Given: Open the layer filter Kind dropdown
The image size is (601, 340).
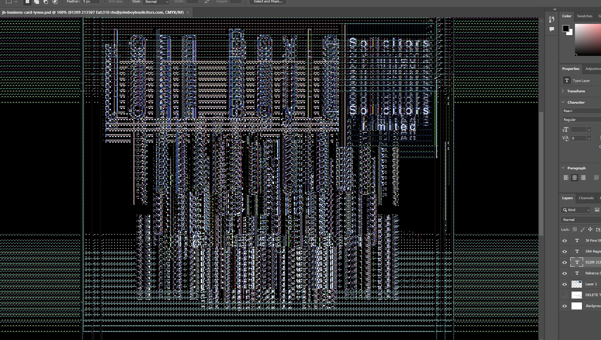Looking at the screenshot, I should (576, 210).
